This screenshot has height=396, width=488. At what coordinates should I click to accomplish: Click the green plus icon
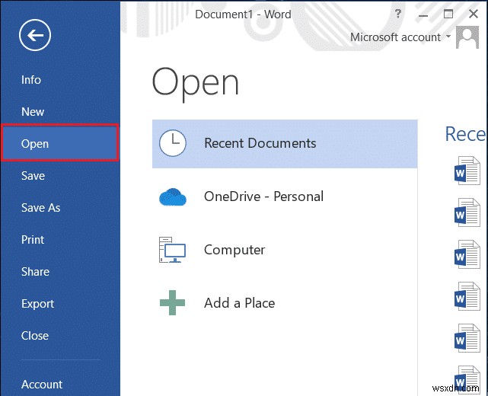pos(172,302)
